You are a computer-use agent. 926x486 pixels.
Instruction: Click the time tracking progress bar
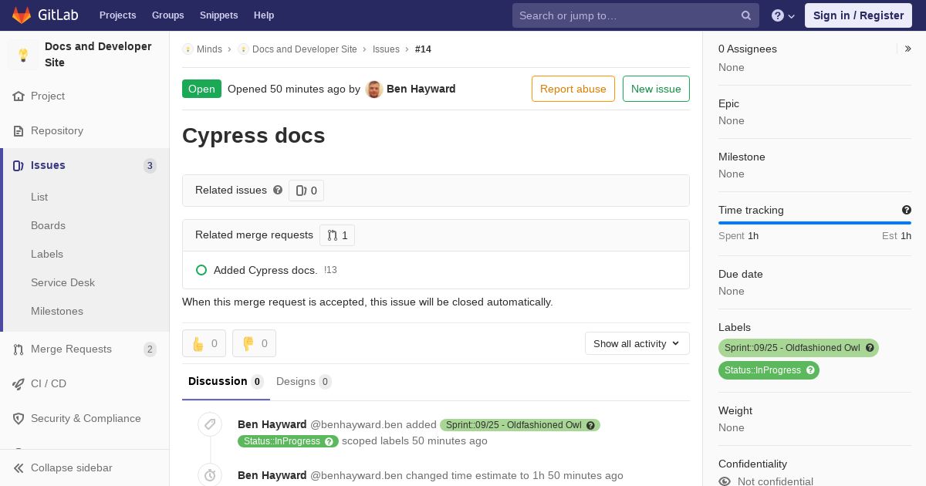[815, 223]
